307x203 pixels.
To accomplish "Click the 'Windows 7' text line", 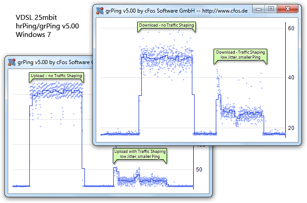I will 33,35.
